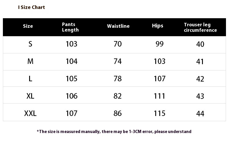Select pants length value 106

(x=72, y=96)
